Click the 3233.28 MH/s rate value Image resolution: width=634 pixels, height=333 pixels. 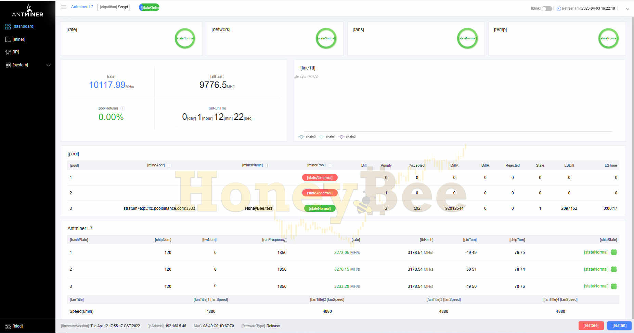(347, 286)
